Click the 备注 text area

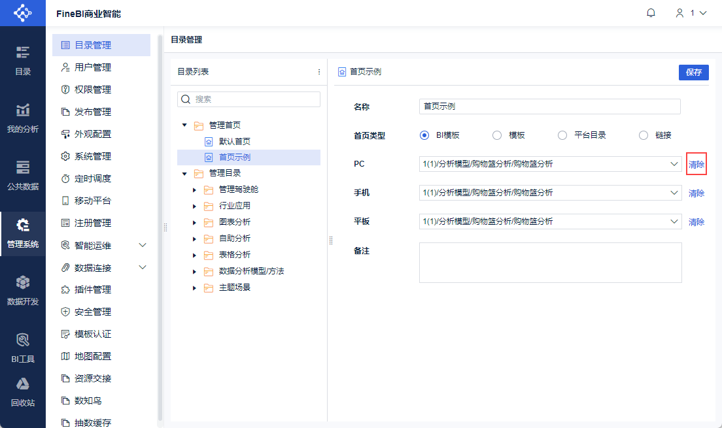[x=550, y=263]
